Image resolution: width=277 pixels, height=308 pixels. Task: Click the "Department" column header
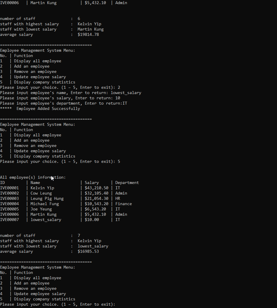[127, 183]
